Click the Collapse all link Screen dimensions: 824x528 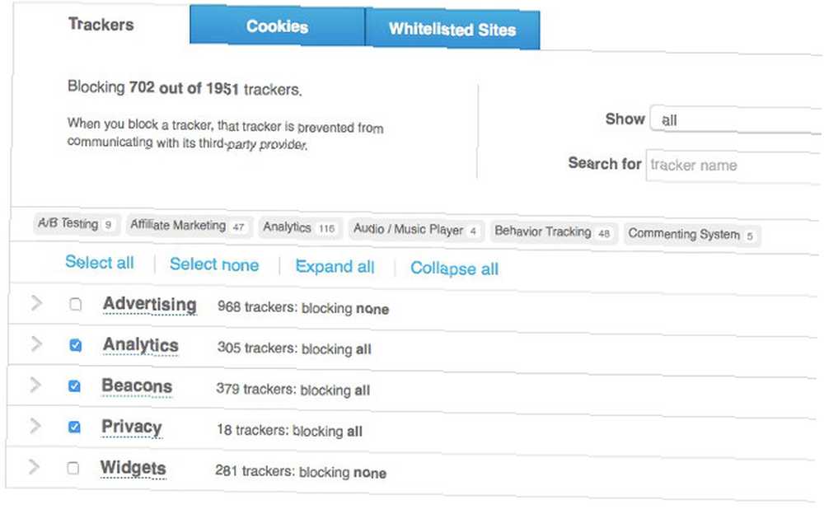[455, 269]
